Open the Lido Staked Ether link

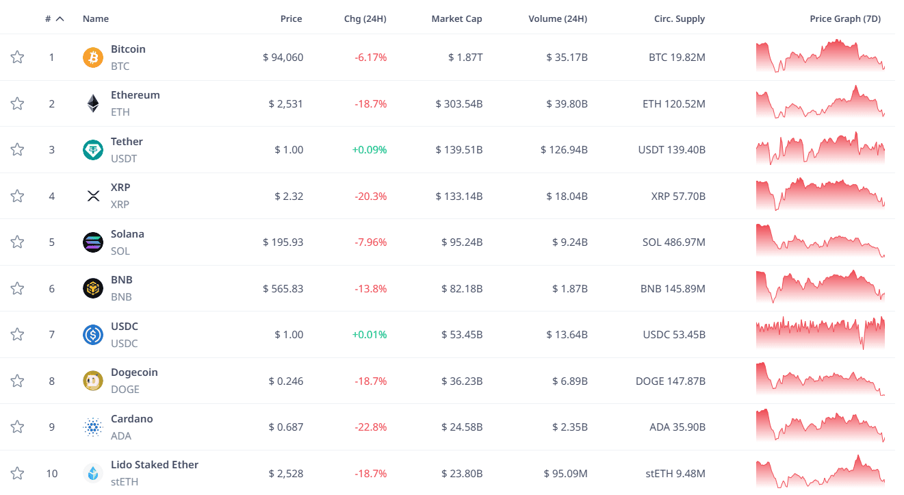[154, 465]
